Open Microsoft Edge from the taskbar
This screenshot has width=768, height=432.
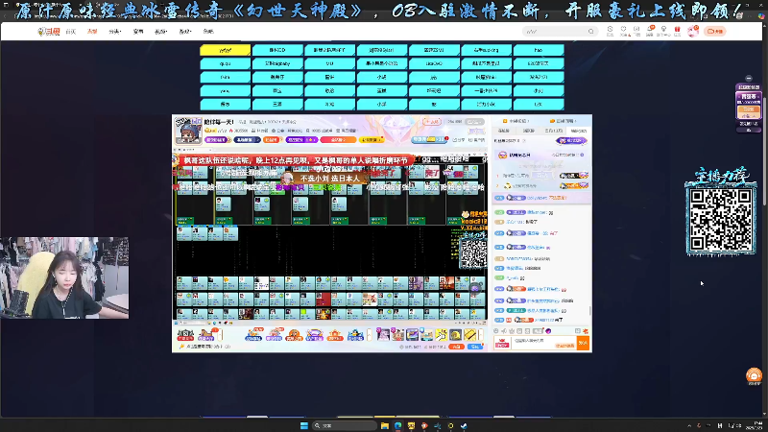tap(397, 425)
